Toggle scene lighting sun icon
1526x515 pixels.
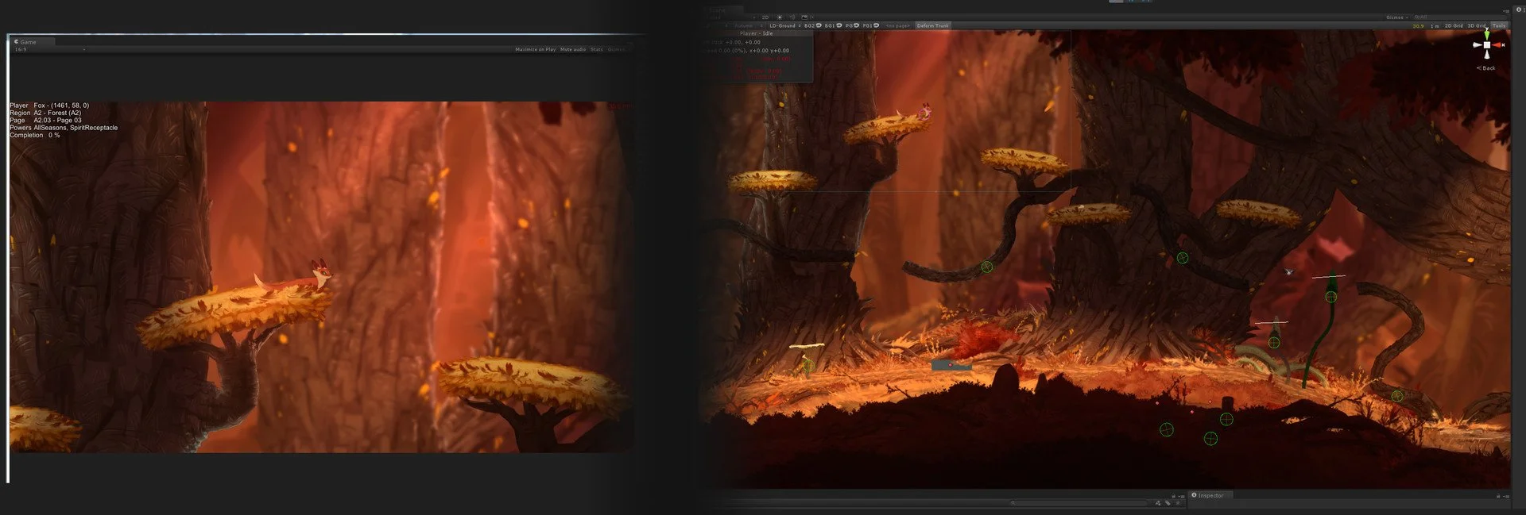779,17
